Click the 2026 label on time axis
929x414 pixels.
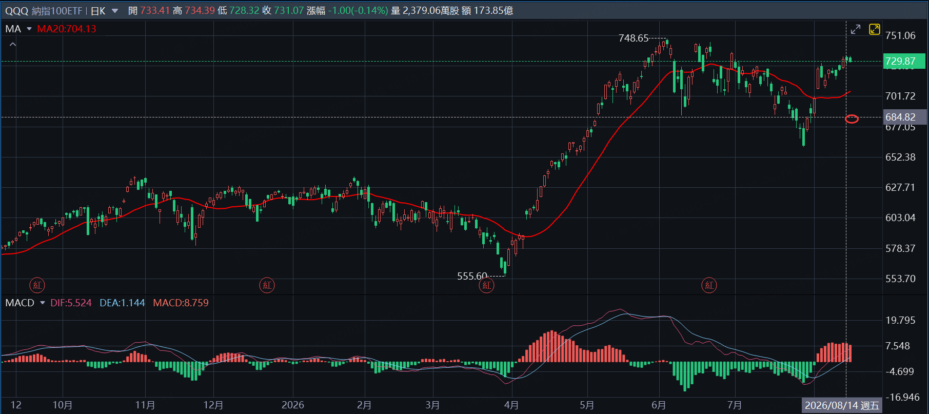coord(293,405)
